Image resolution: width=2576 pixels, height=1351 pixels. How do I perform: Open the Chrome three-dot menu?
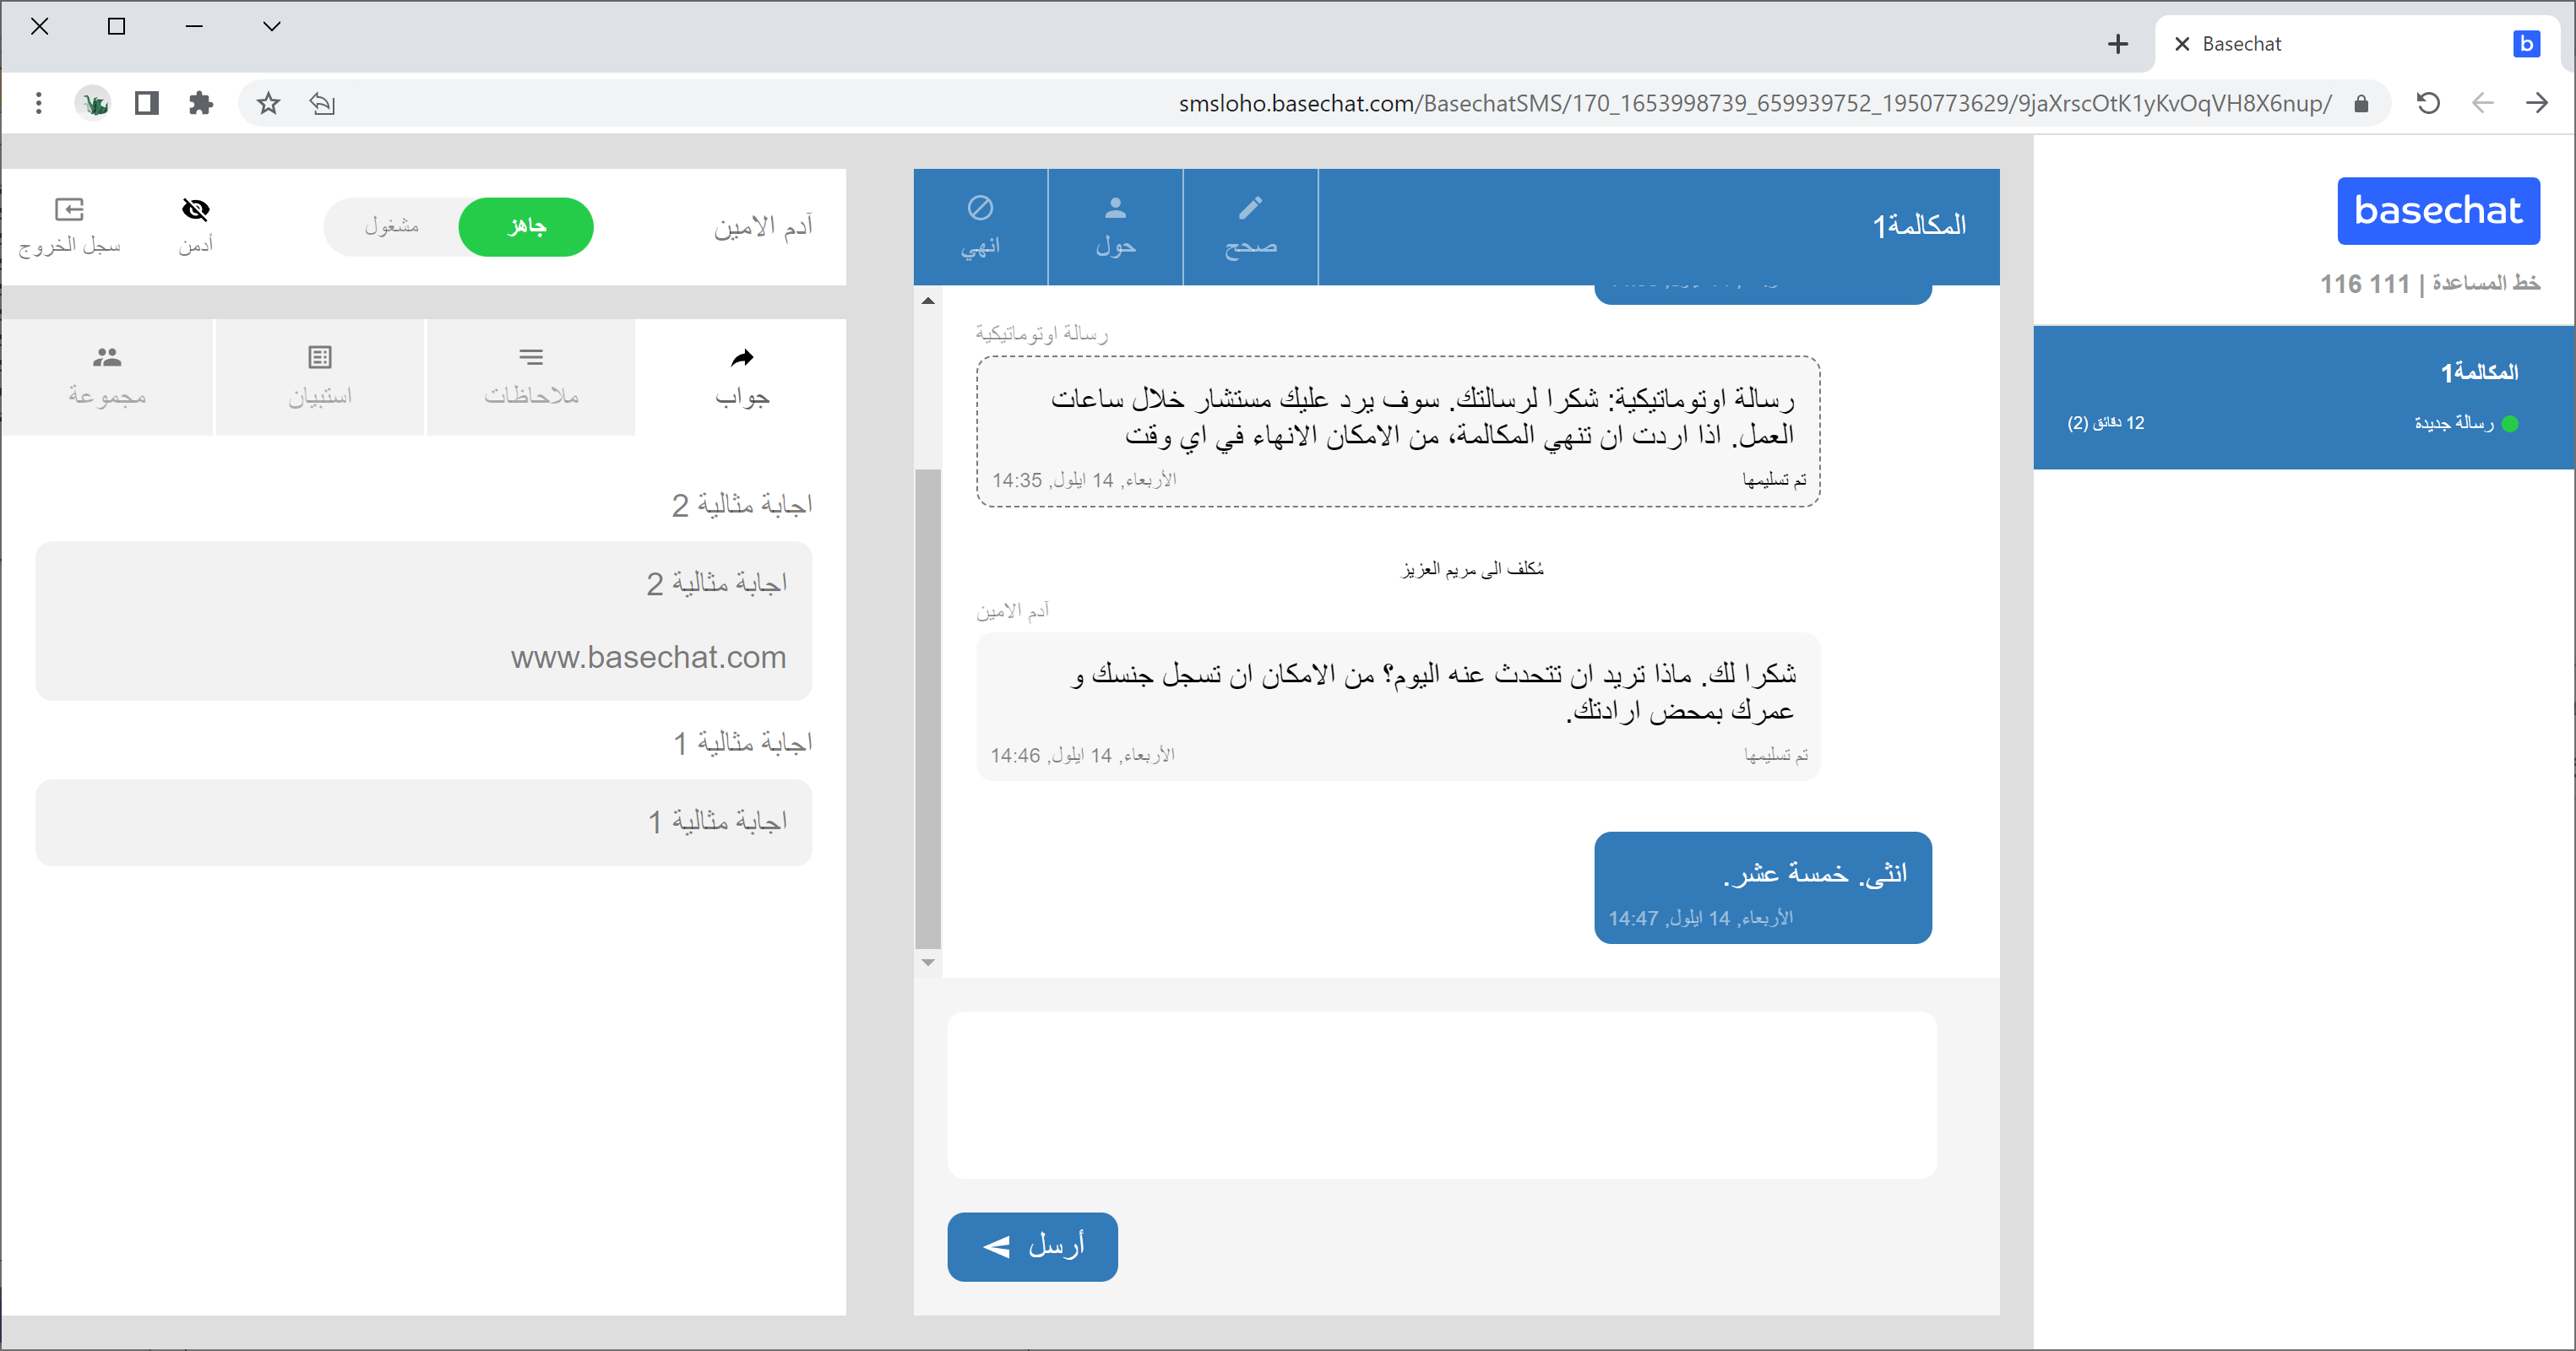point(38,103)
